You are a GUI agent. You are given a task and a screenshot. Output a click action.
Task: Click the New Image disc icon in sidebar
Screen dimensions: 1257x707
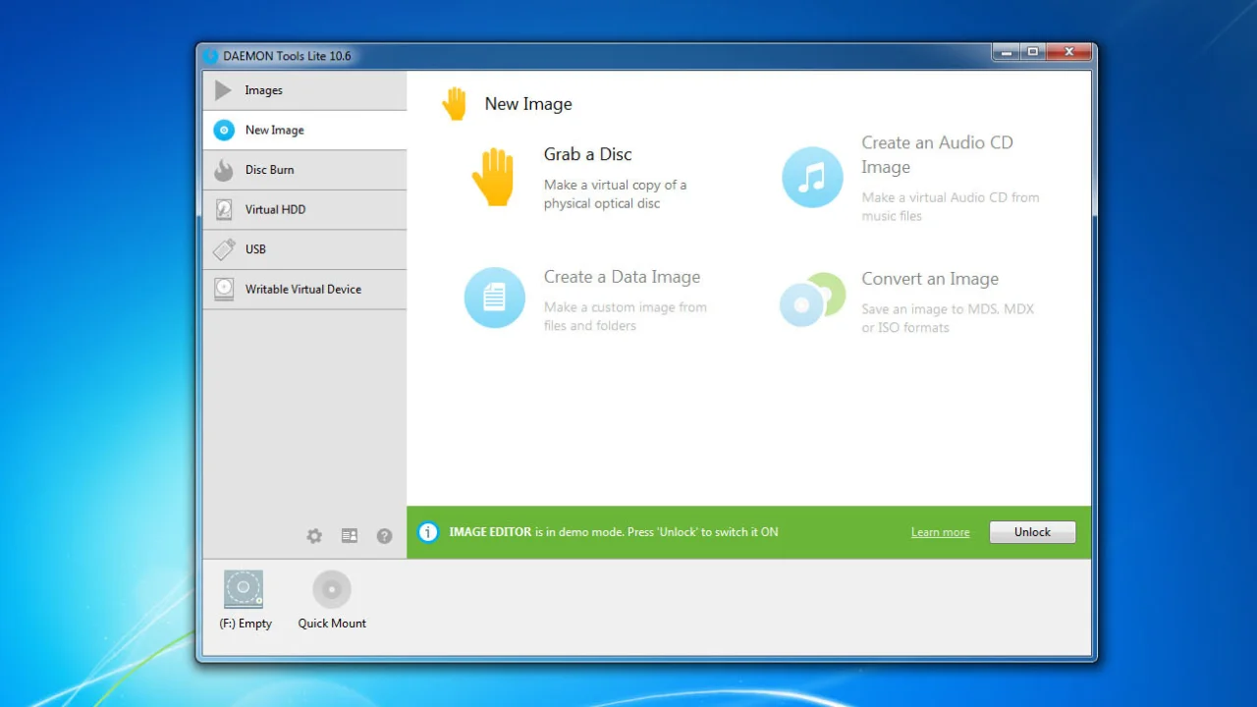click(x=224, y=130)
